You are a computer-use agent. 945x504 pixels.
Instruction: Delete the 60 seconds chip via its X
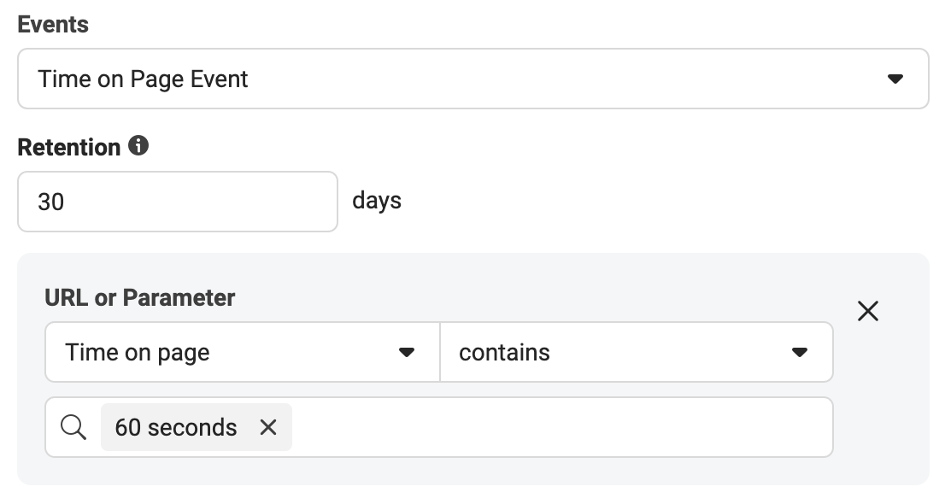coord(268,427)
